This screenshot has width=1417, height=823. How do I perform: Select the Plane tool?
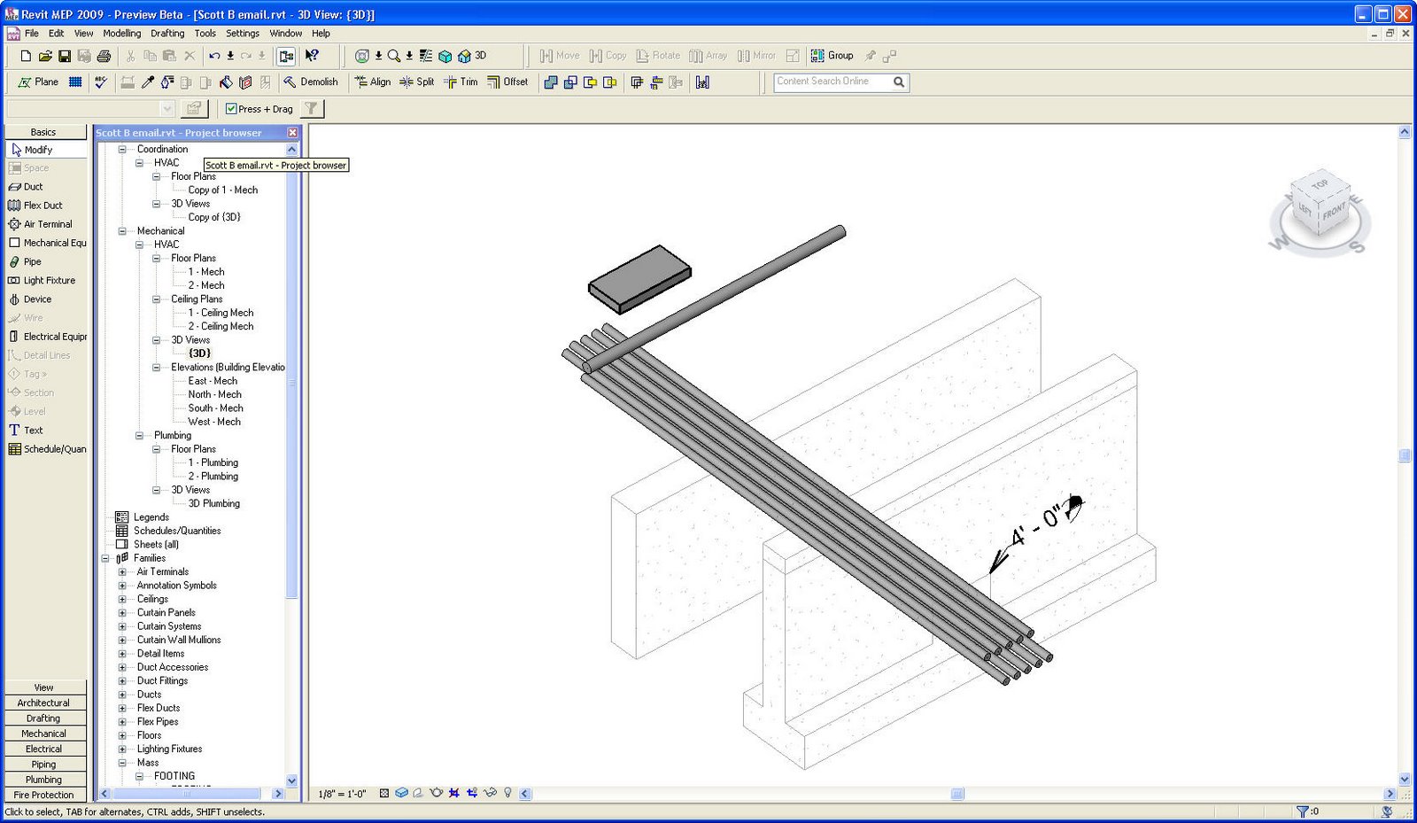tap(38, 82)
